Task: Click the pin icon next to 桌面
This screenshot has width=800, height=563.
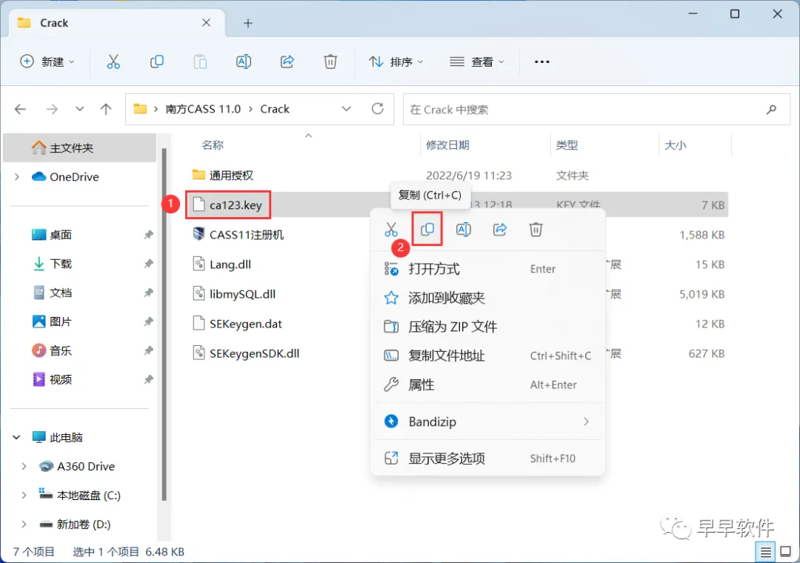Action: (x=148, y=235)
